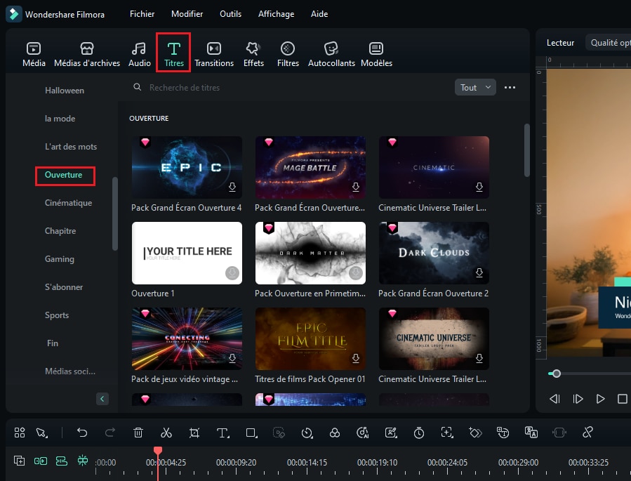Download the EPIC title via its arrow icon
The image size is (631, 481).
coord(232,187)
